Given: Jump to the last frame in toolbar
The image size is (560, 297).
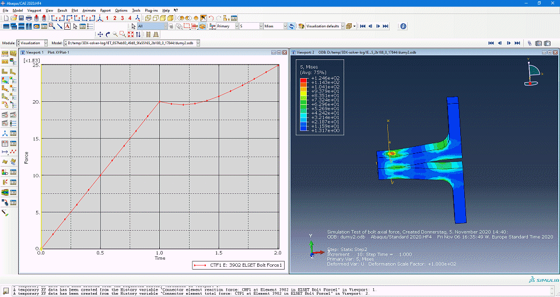Looking at the screenshot, I should click(386, 26).
